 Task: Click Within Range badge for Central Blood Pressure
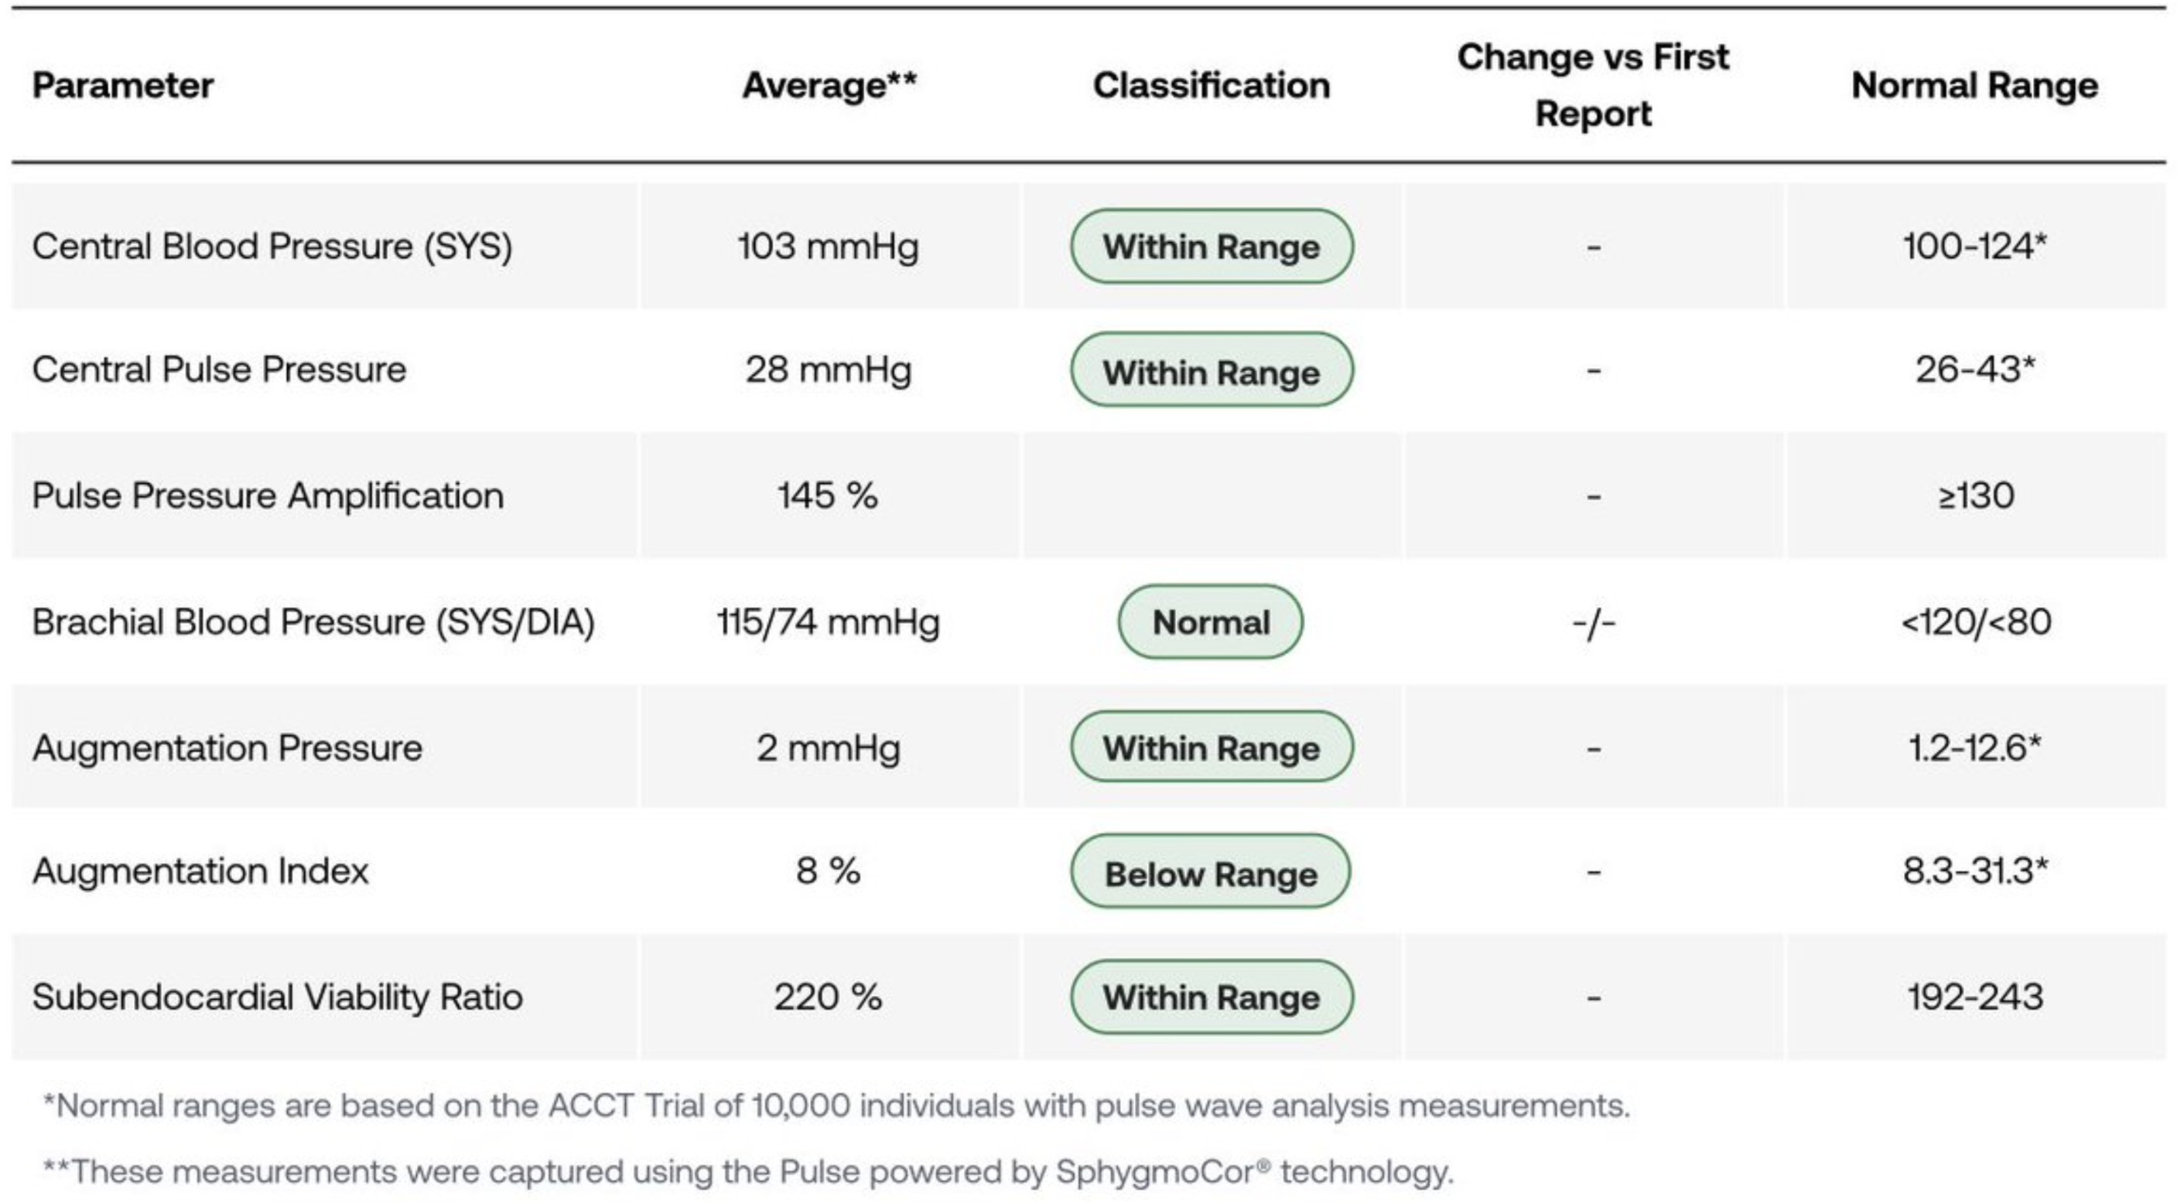tap(1211, 247)
